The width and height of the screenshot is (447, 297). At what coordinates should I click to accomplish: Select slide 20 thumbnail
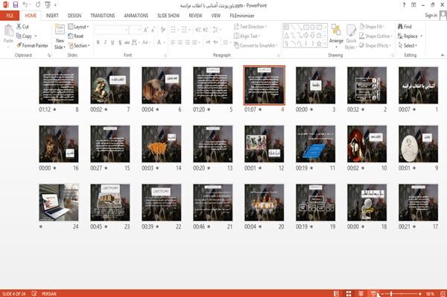coord(264,202)
